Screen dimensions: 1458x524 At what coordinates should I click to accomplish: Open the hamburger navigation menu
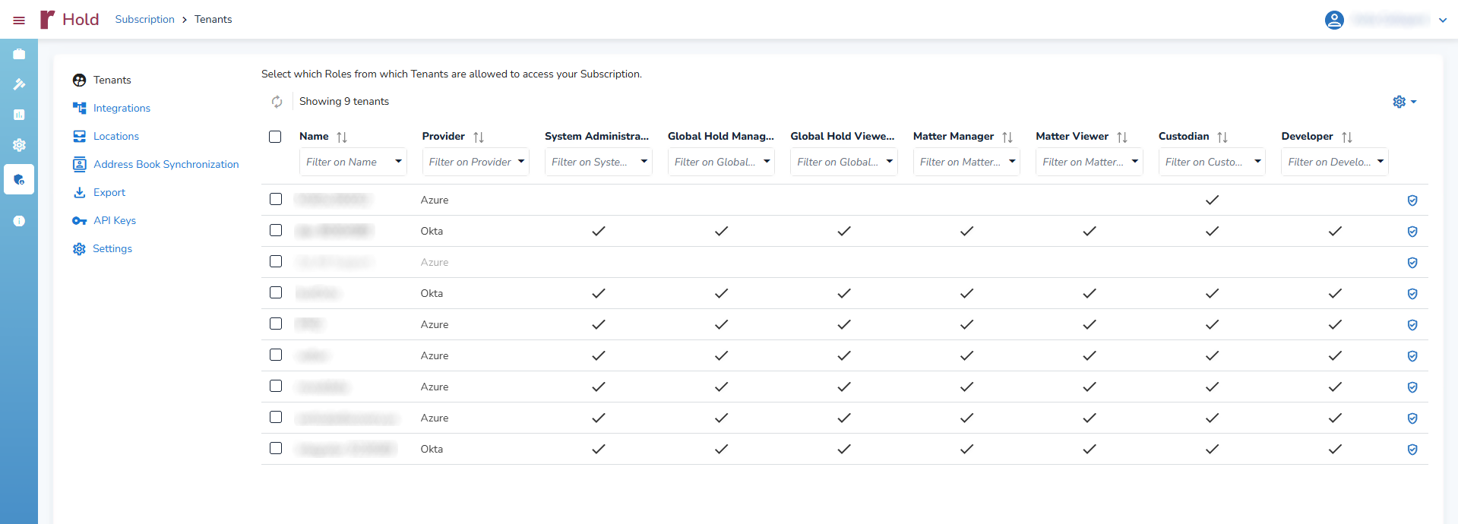pyautogui.click(x=19, y=21)
